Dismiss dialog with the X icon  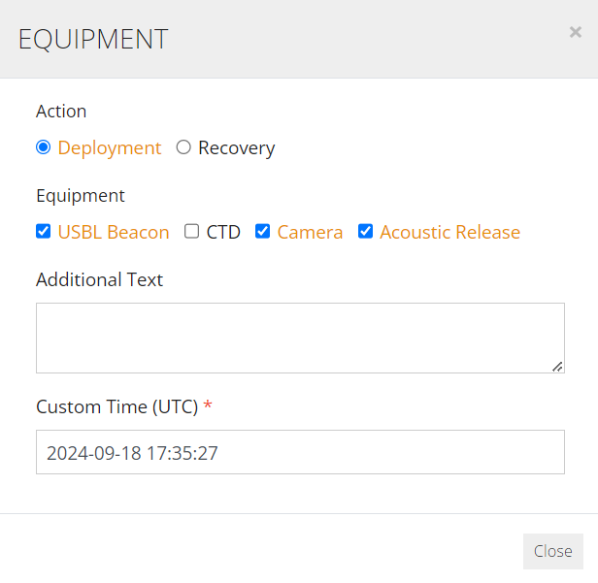[x=575, y=32]
